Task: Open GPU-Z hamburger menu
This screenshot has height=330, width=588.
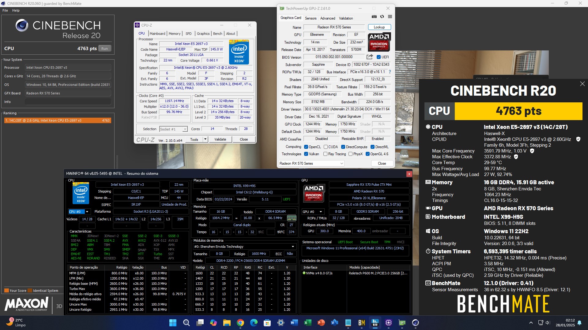Action: coord(390,16)
